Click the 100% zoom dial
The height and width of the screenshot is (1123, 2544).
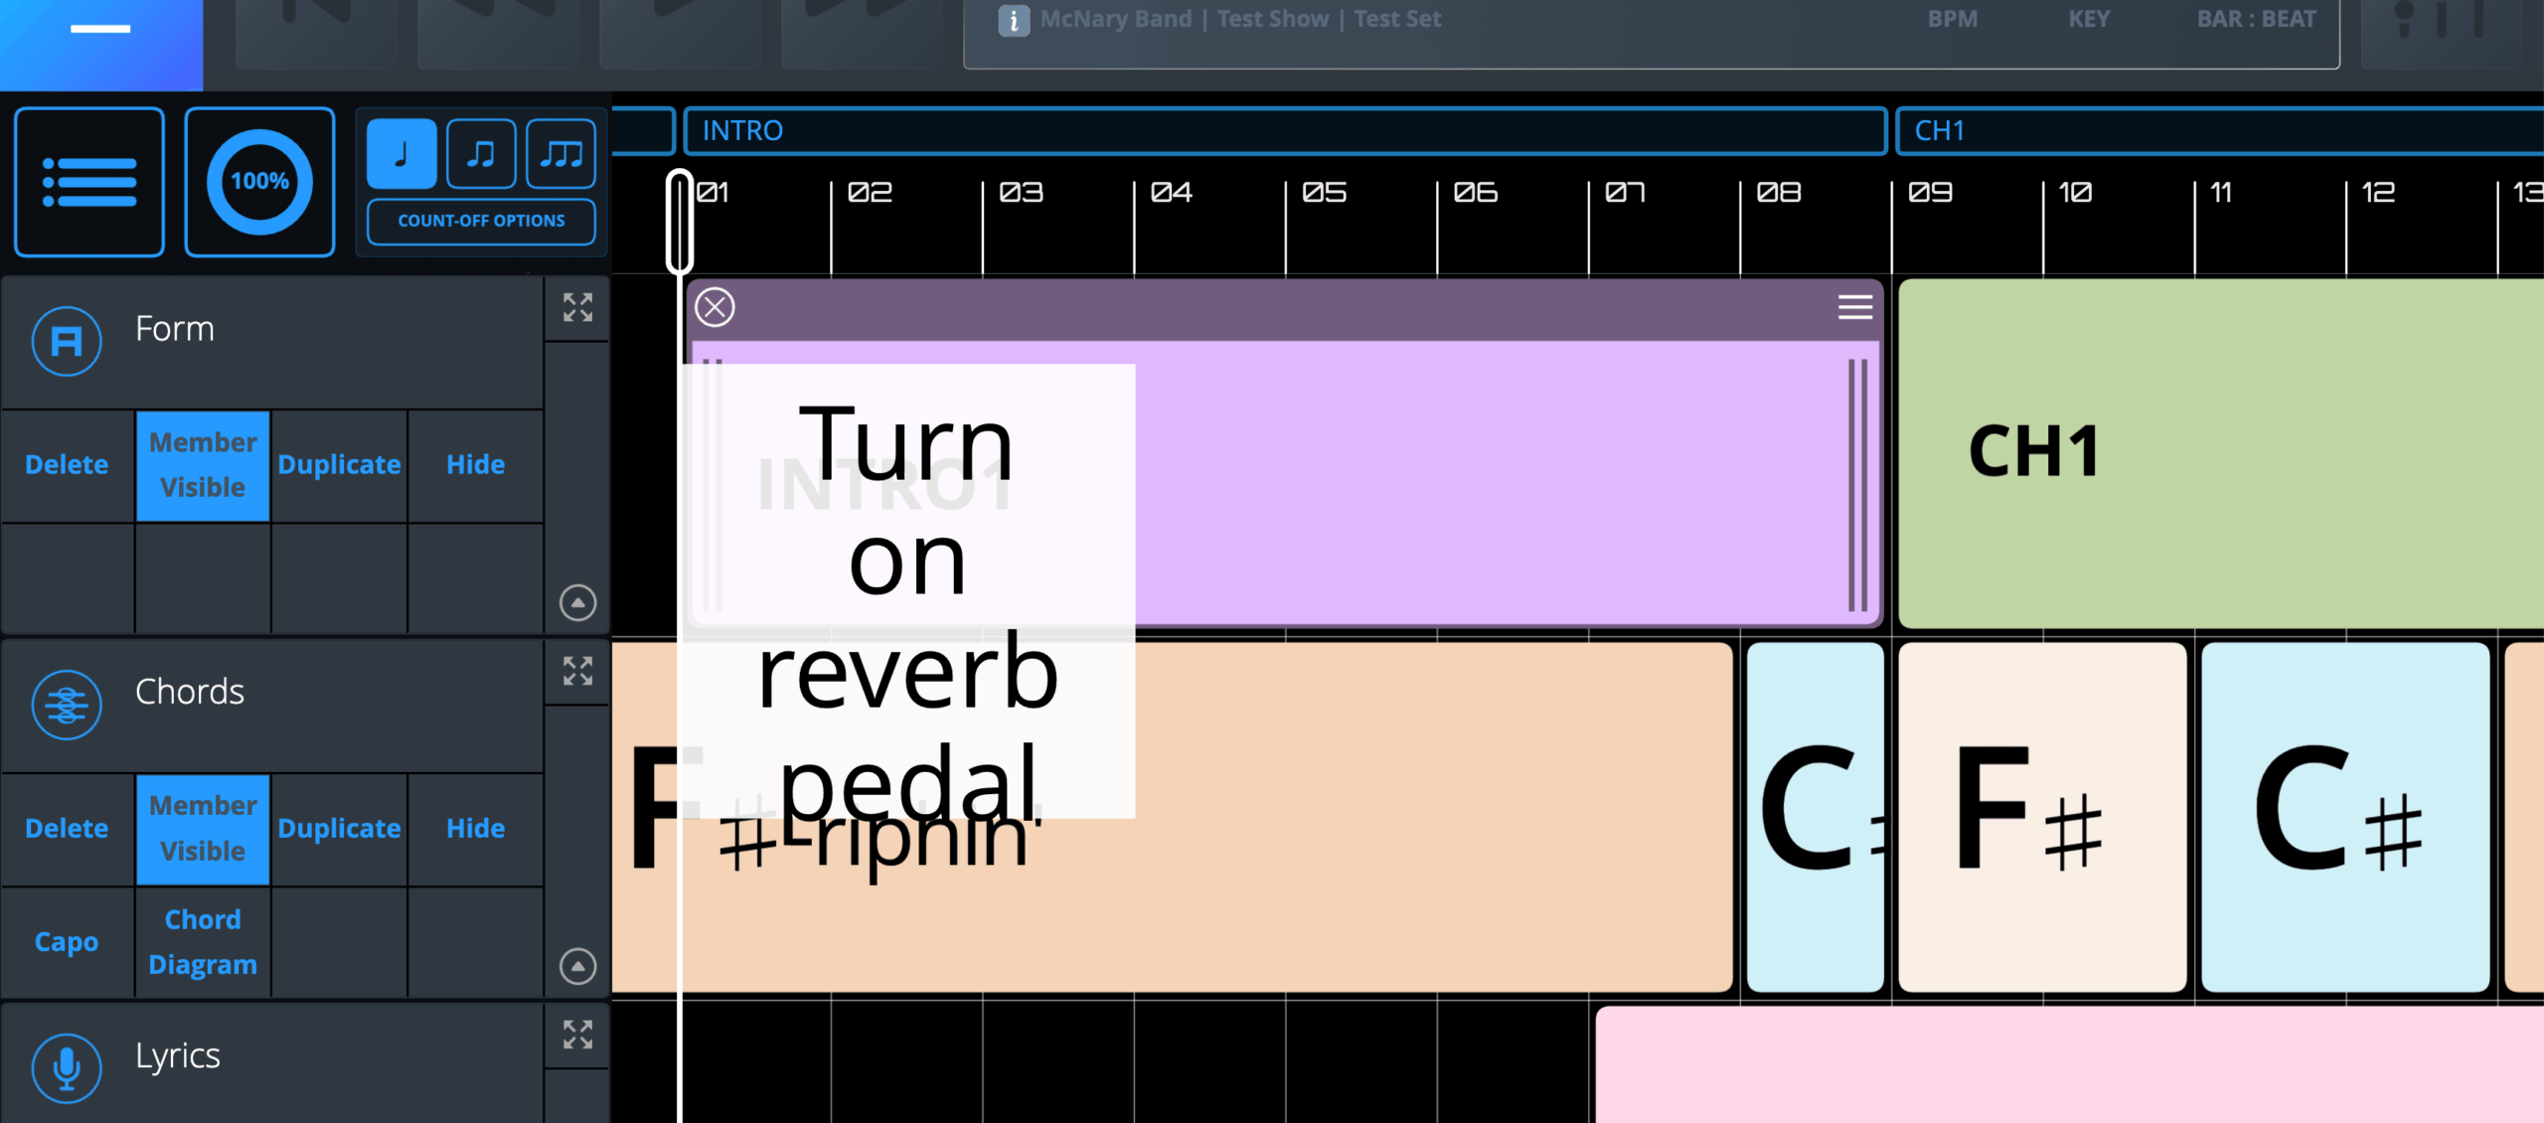click(259, 182)
